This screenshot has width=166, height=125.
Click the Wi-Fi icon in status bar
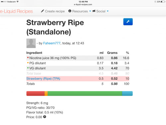point(18,2)
